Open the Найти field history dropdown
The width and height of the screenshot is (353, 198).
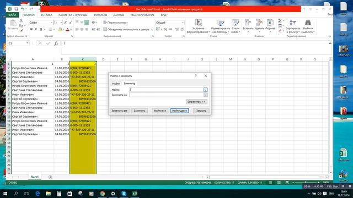click(x=205, y=90)
